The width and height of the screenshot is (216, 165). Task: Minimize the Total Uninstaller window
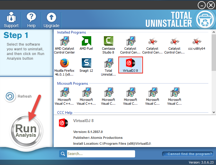[x=202, y=5]
